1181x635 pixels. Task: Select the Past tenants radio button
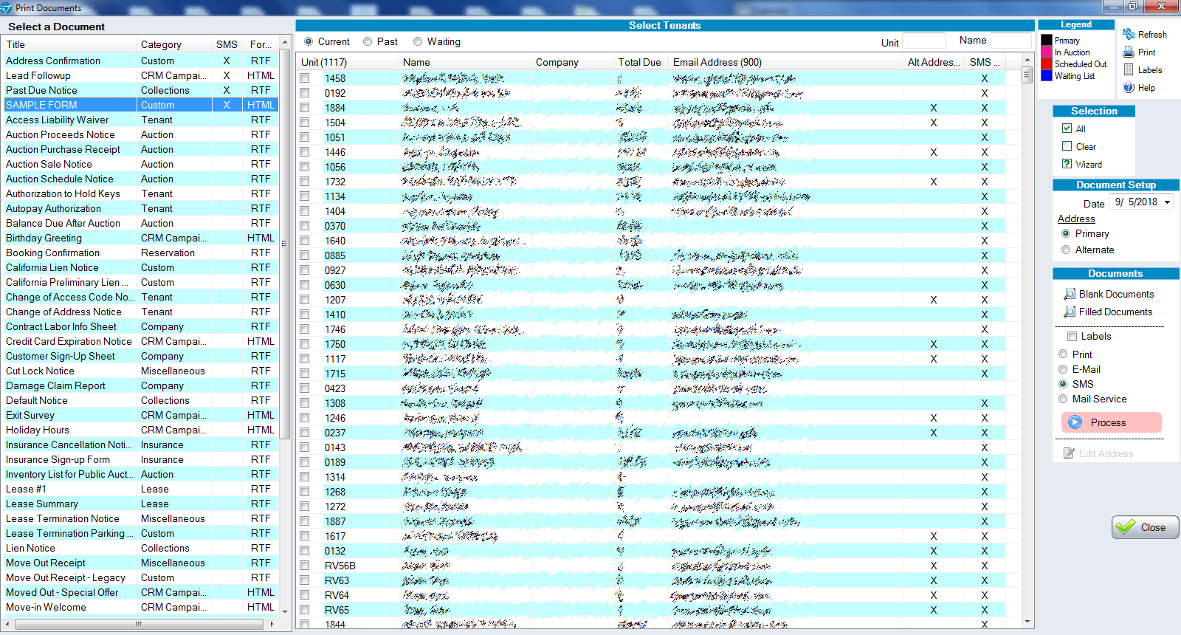click(x=368, y=41)
